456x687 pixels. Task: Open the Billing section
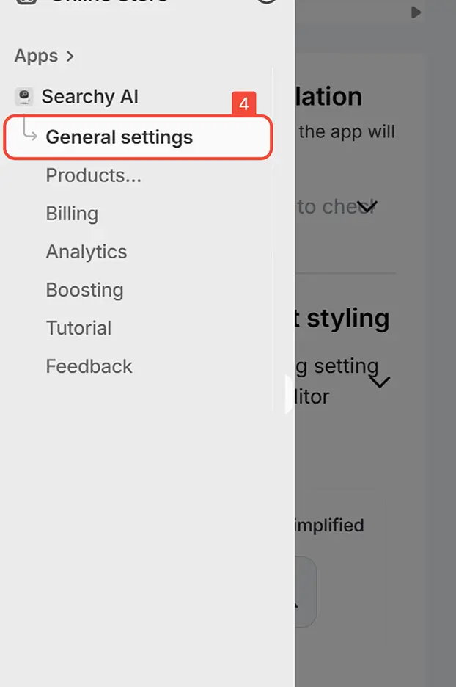72,214
